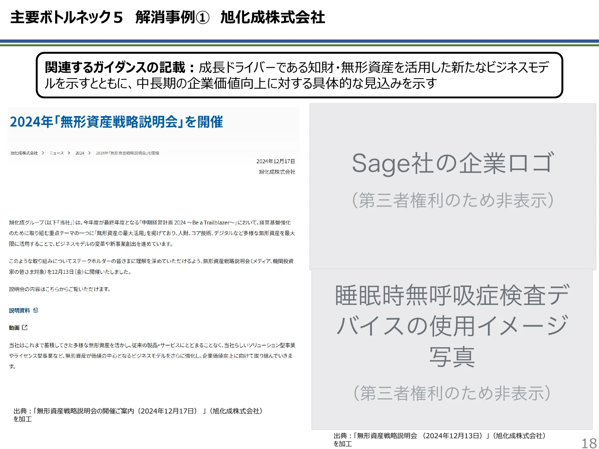Click the paragraph starting 当社はこれまで蓄積してきた
This screenshot has height=449, width=599.
[x=152, y=356]
